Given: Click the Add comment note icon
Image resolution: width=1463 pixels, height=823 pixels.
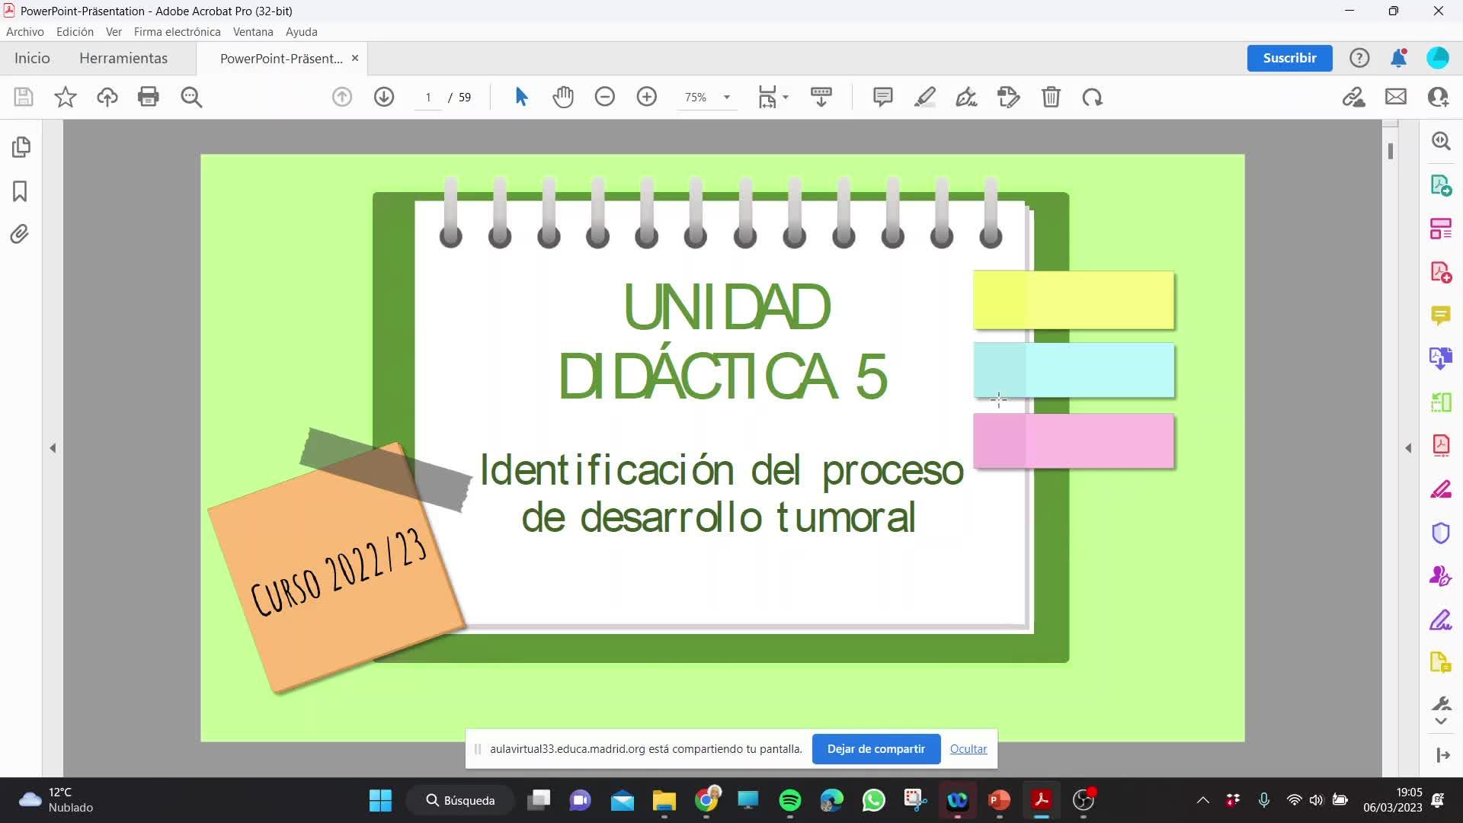Looking at the screenshot, I should (x=882, y=97).
